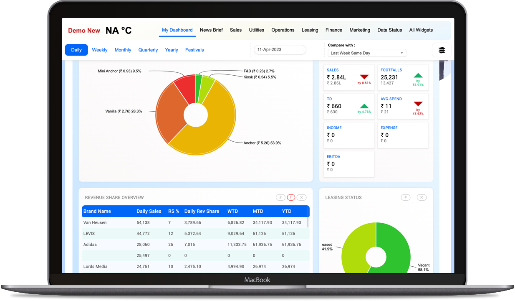Switch to Festivals view

click(194, 50)
